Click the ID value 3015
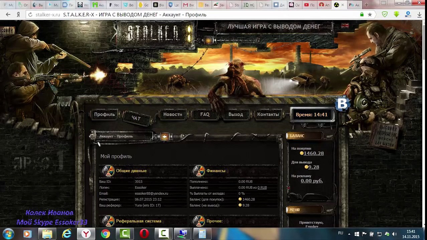This screenshot has height=240, width=427. 139,182
